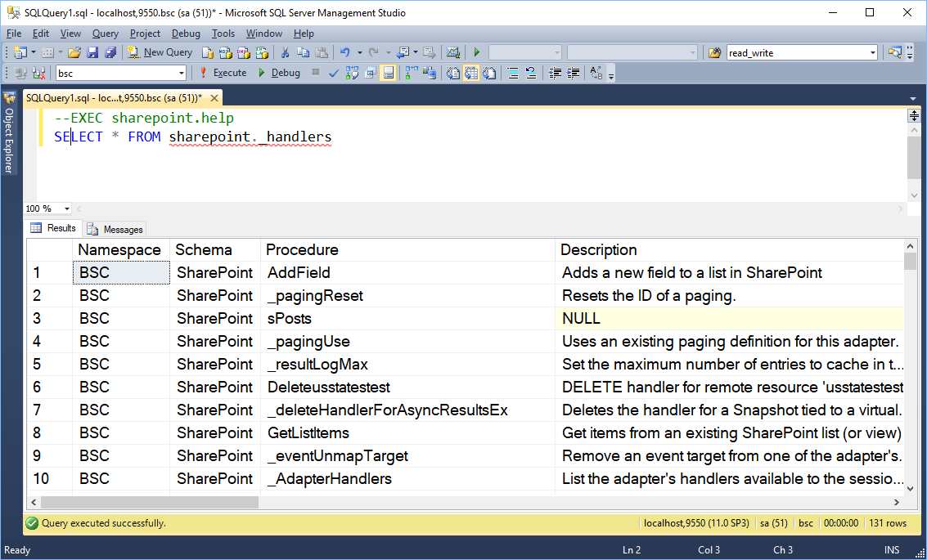The image size is (927, 560).
Task: Open the Help menu
Action: click(x=304, y=34)
